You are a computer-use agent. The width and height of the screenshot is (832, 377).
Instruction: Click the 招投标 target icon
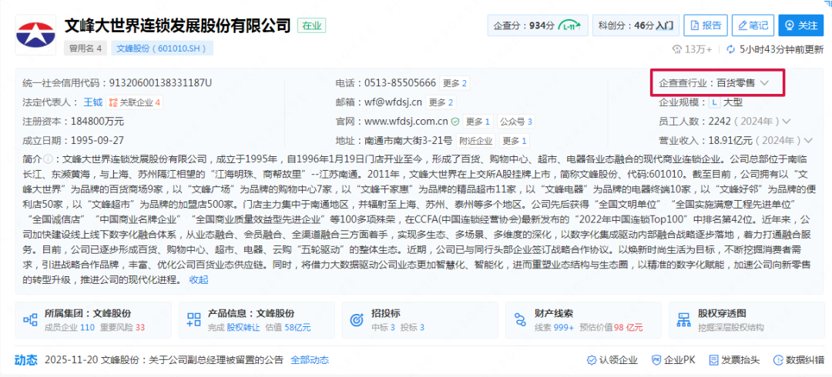click(357, 320)
